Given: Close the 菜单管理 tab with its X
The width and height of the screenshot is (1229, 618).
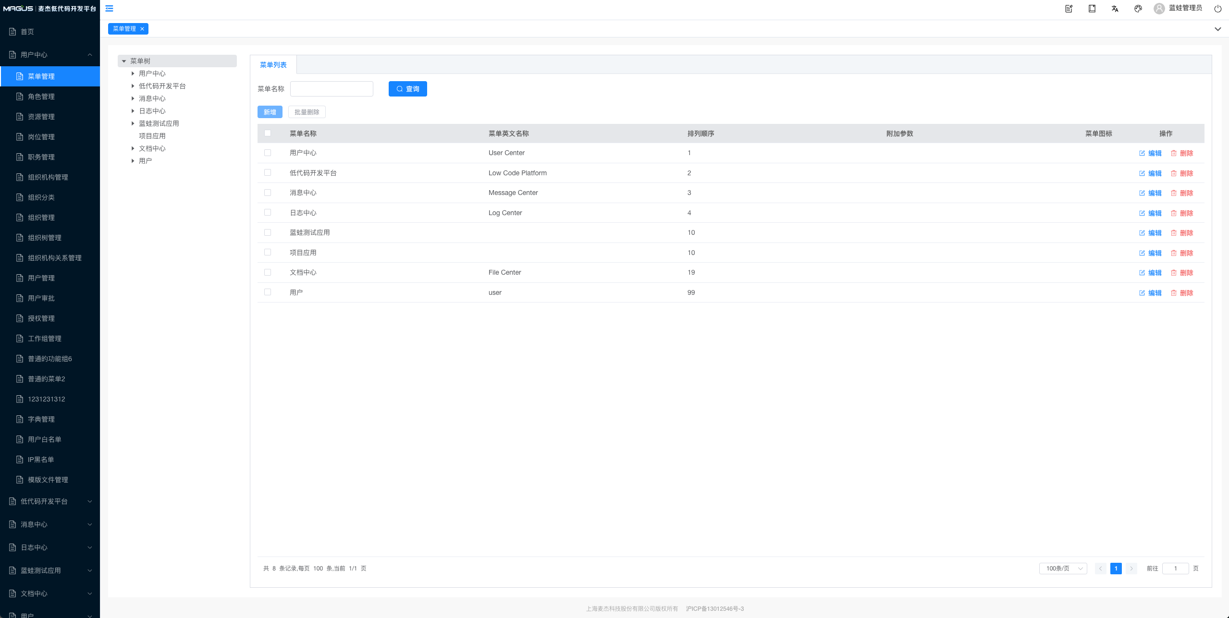Looking at the screenshot, I should [142, 29].
